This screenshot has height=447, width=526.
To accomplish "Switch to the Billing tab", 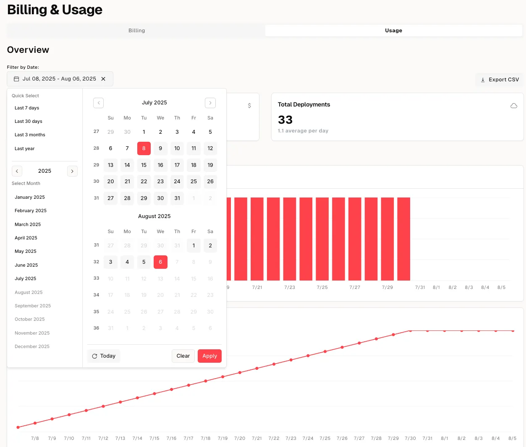I will point(136,31).
